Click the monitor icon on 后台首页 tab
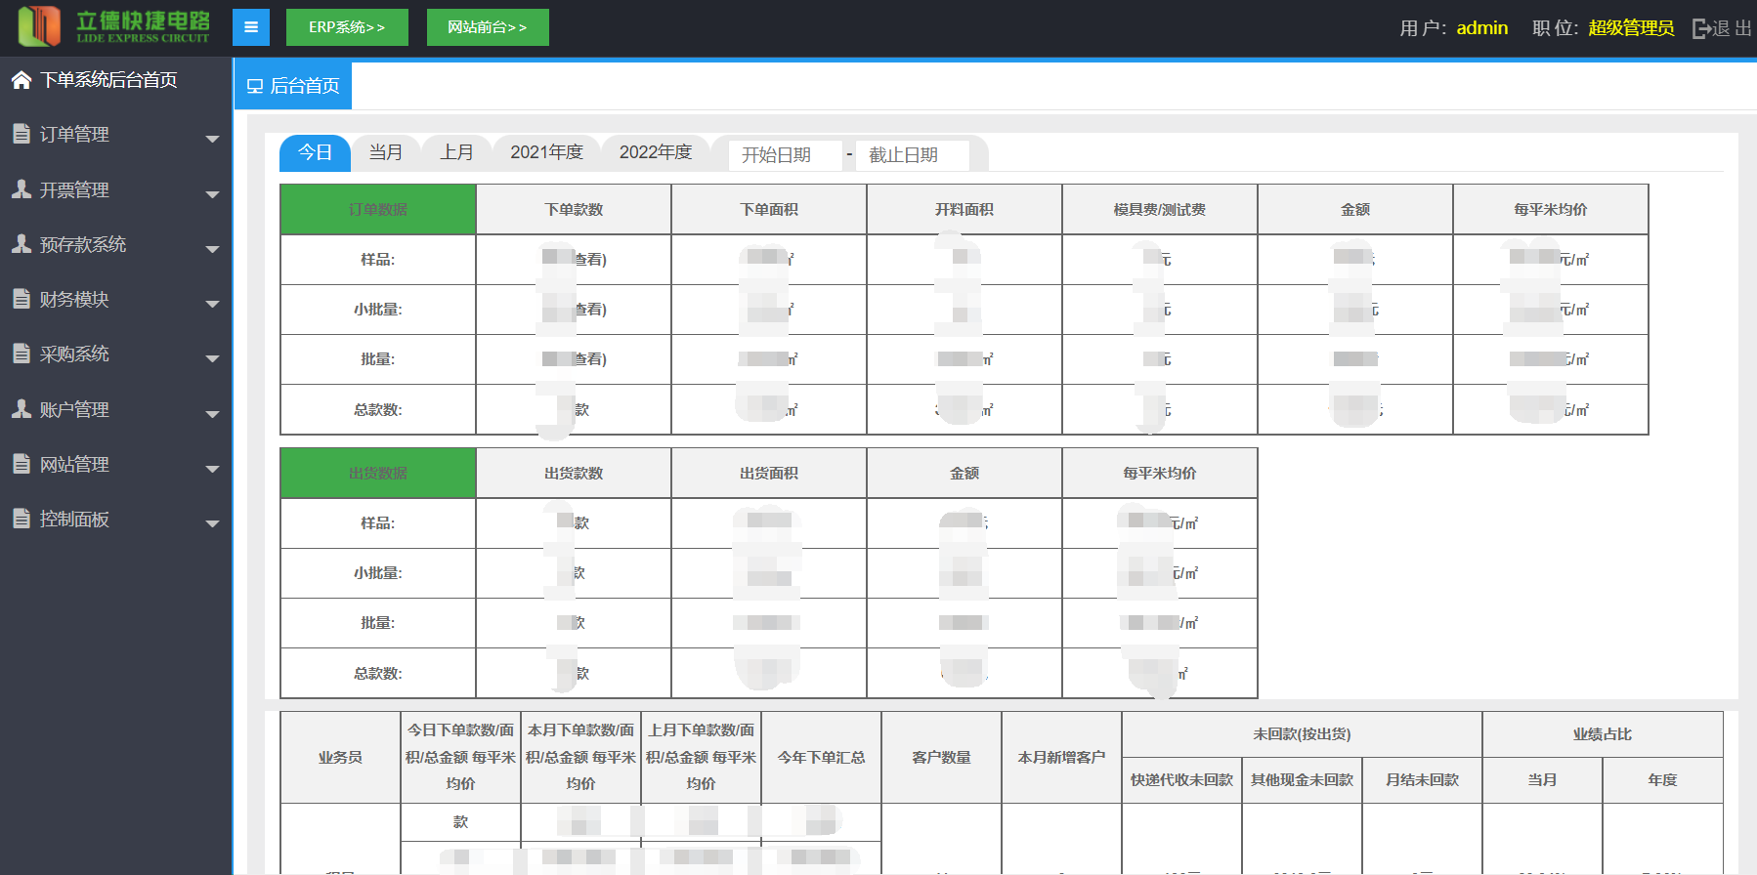Screen dimensions: 1757x875 (255, 86)
